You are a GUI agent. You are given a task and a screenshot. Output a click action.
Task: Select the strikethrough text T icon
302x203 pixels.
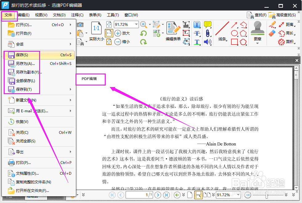tap(197, 33)
